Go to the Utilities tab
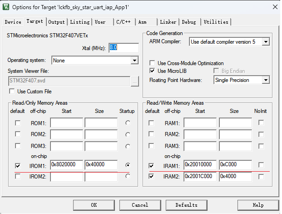This screenshot has height=214, width=282. click(216, 22)
